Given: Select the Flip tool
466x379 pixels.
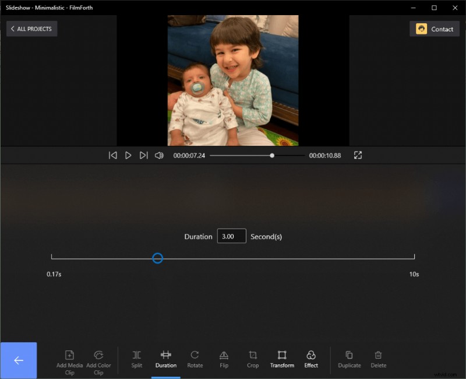Looking at the screenshot, I should tap(224, 359).
